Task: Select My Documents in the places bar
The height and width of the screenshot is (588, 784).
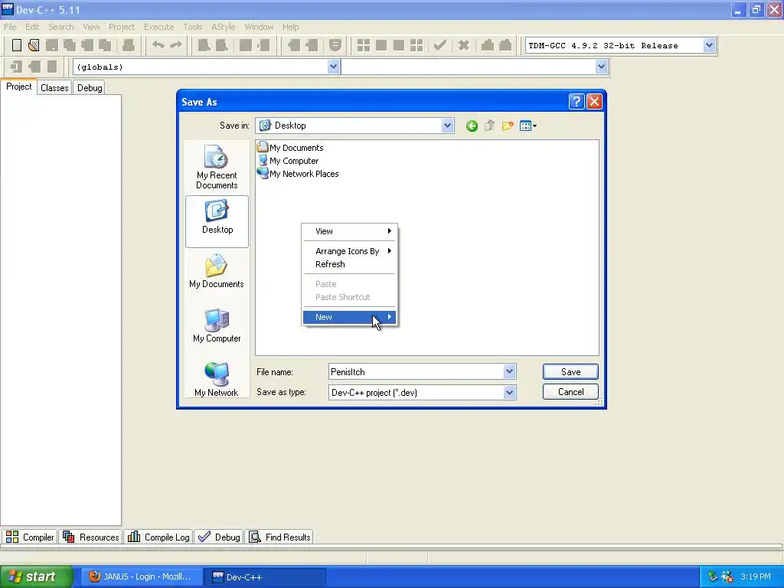Action: [217, 271]
